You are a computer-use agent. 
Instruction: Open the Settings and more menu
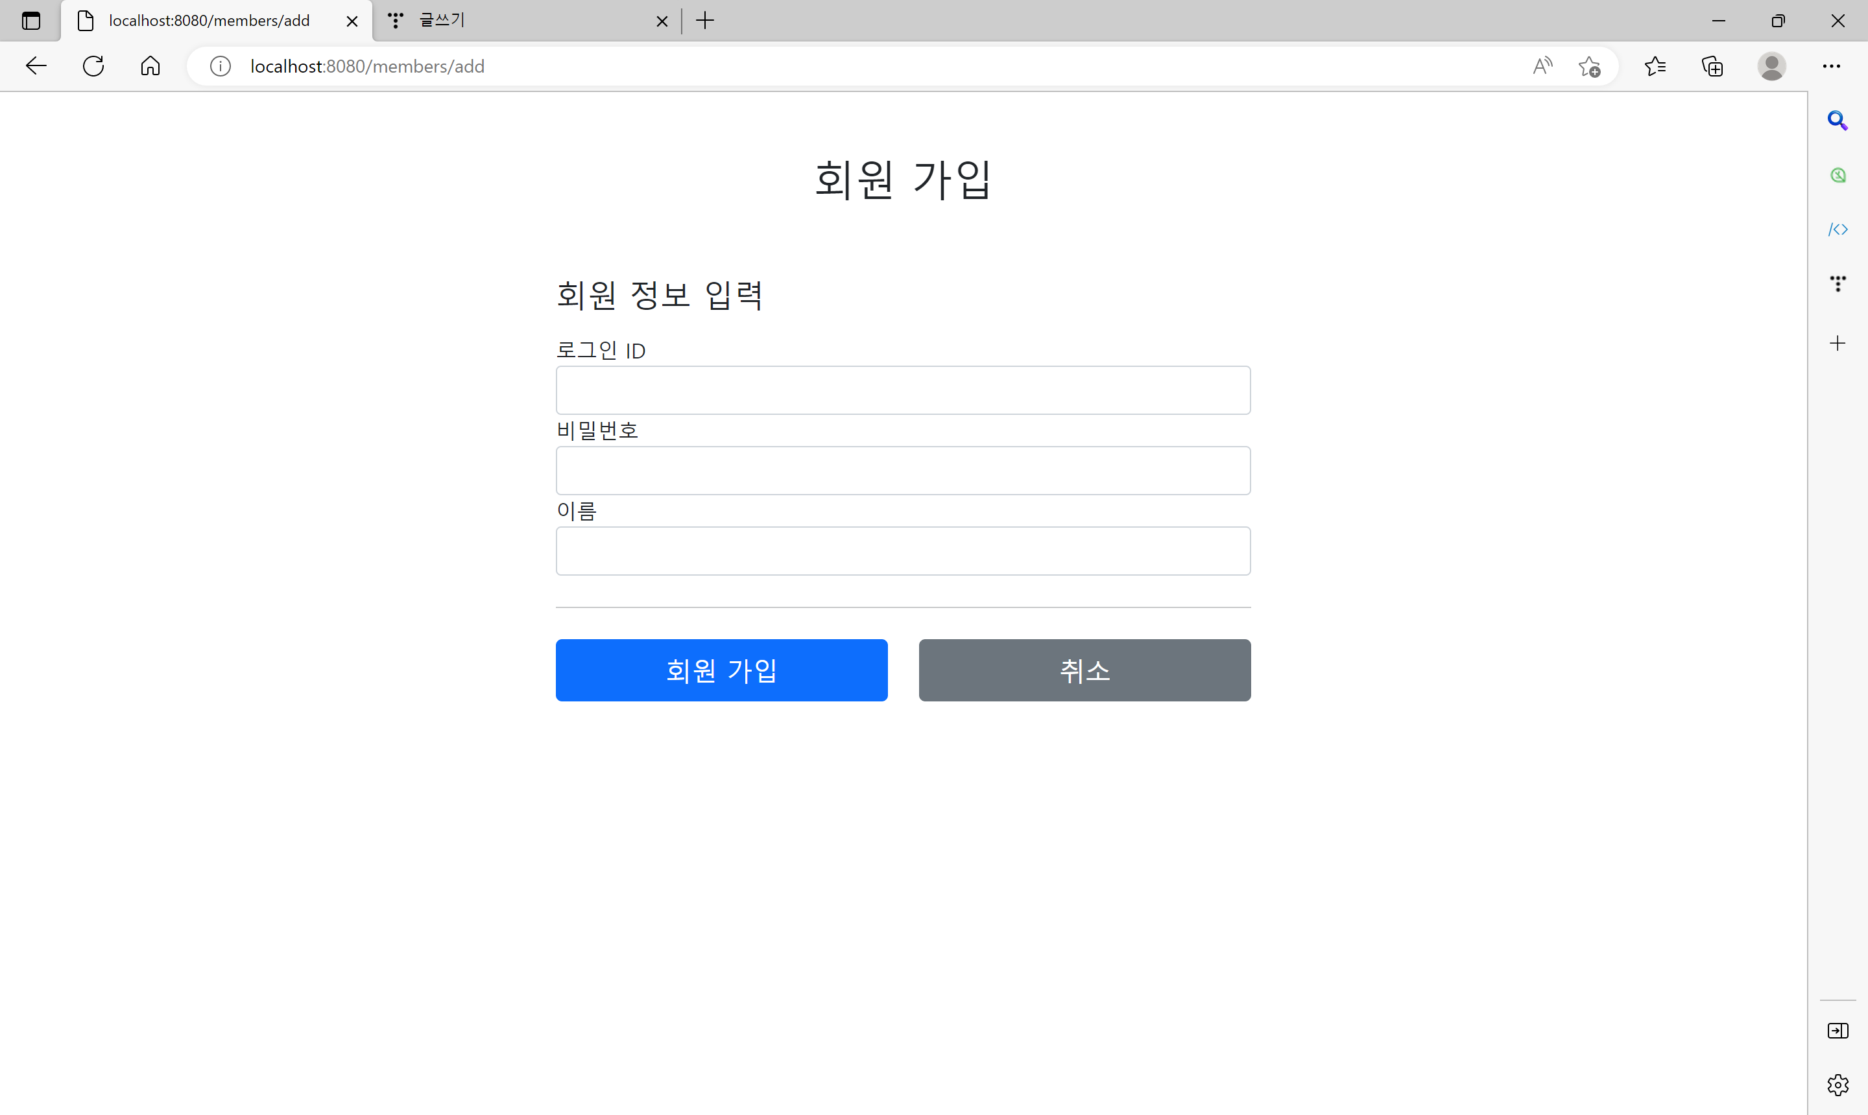click(x=1831, y=66)
